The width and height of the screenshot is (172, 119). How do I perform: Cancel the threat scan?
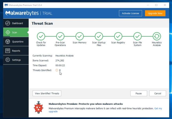158,93
